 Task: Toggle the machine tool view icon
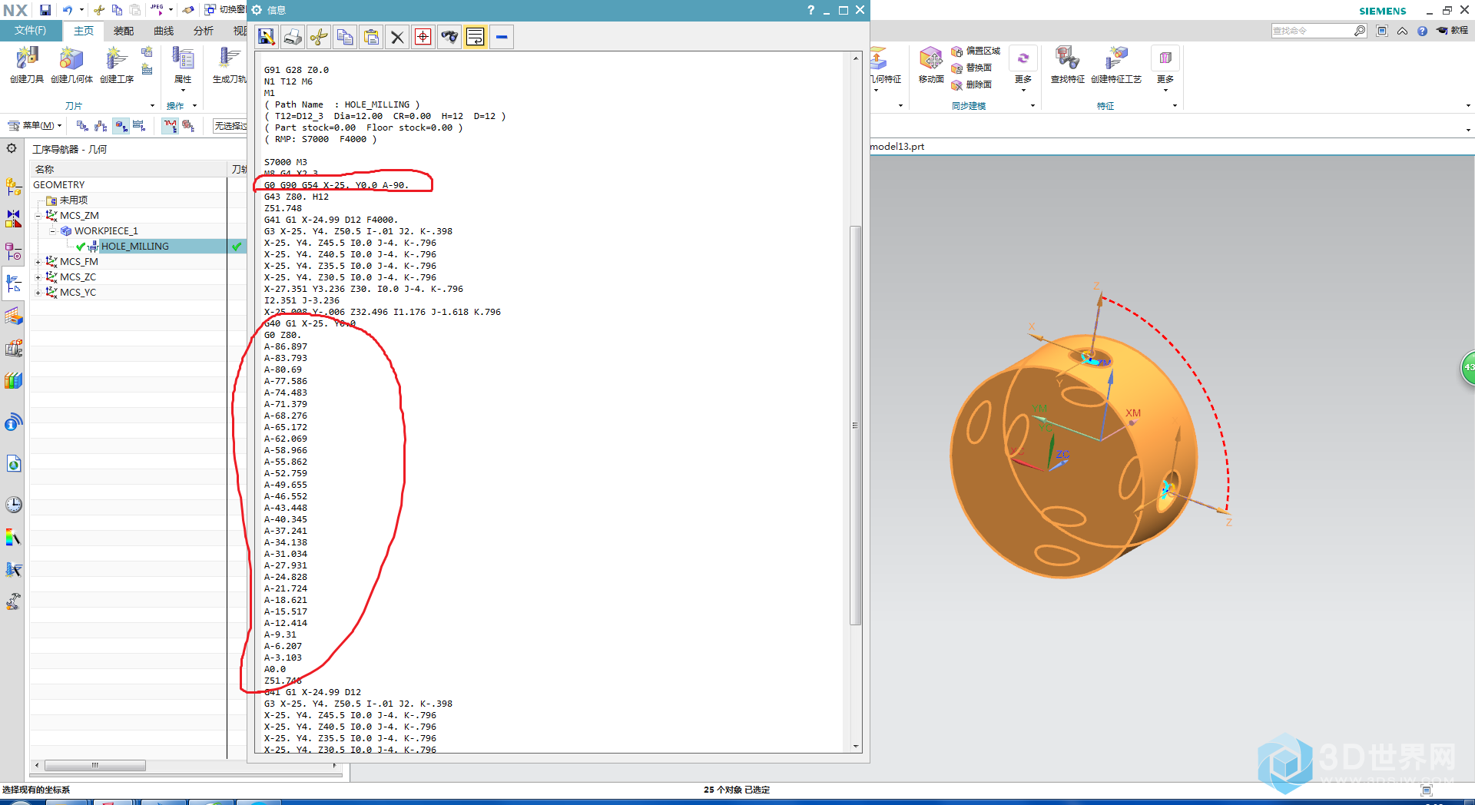coord(101,125)
